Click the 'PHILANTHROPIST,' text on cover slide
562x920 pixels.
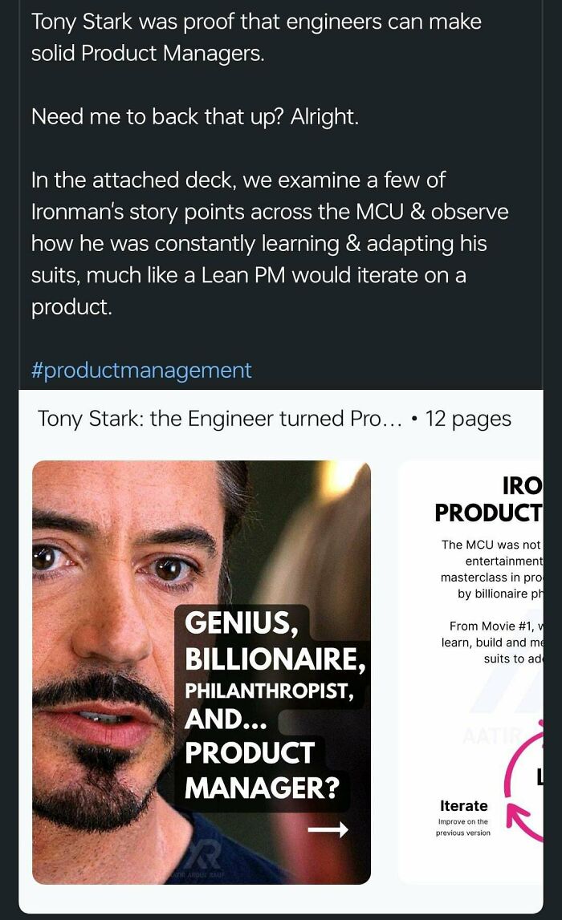(x=269, y=690)
